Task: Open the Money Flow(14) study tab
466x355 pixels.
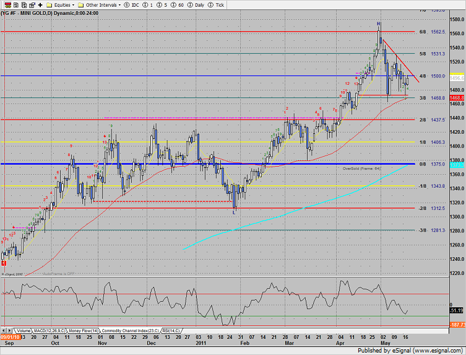Action: 84,331
